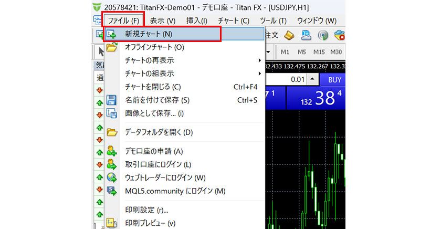This screenshot has height=229, width=441.
Task: Expand the チャートの再表示 submenu arrow
Action: (259, 60)
